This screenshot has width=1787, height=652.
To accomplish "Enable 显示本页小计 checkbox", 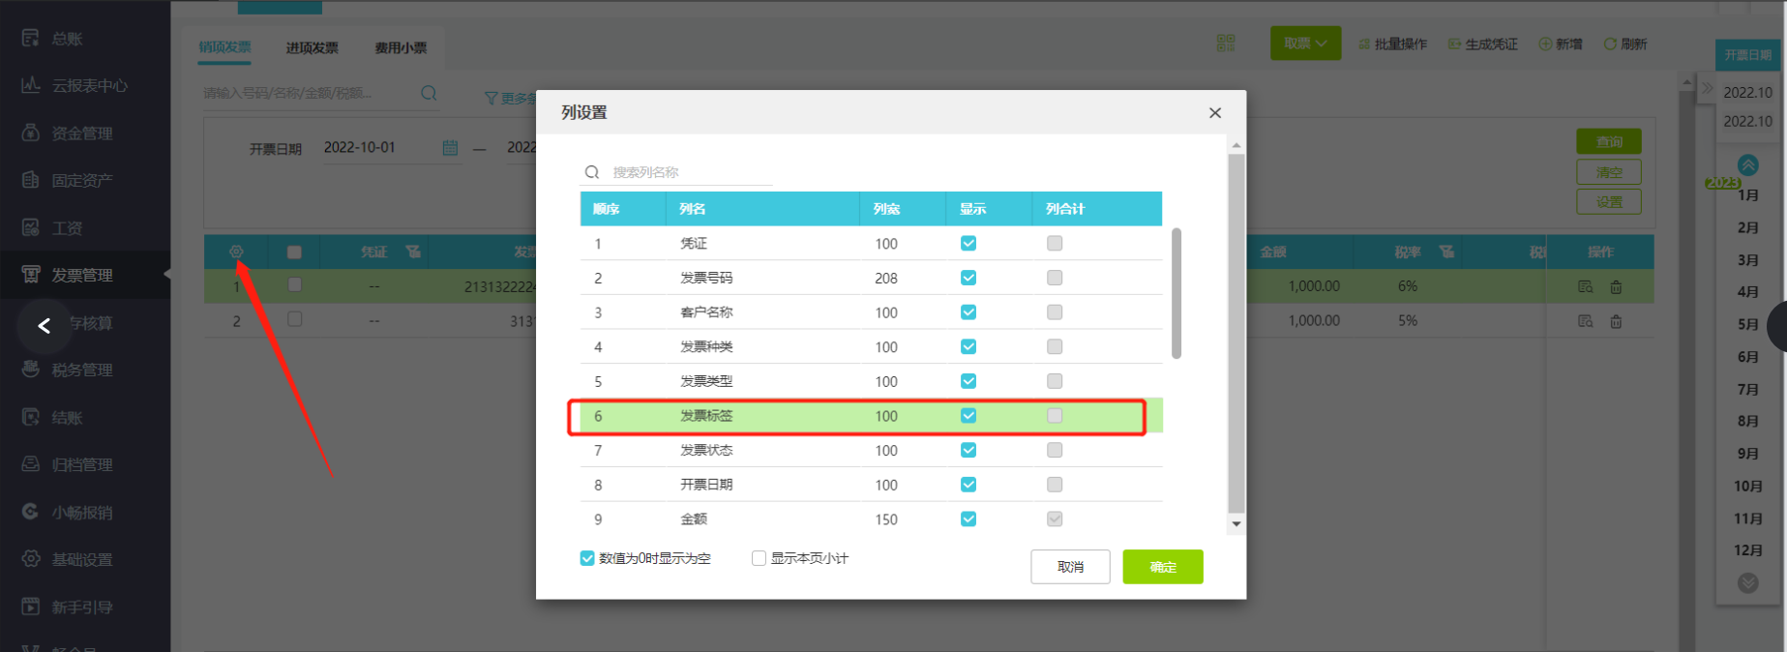I will (759, 558).
